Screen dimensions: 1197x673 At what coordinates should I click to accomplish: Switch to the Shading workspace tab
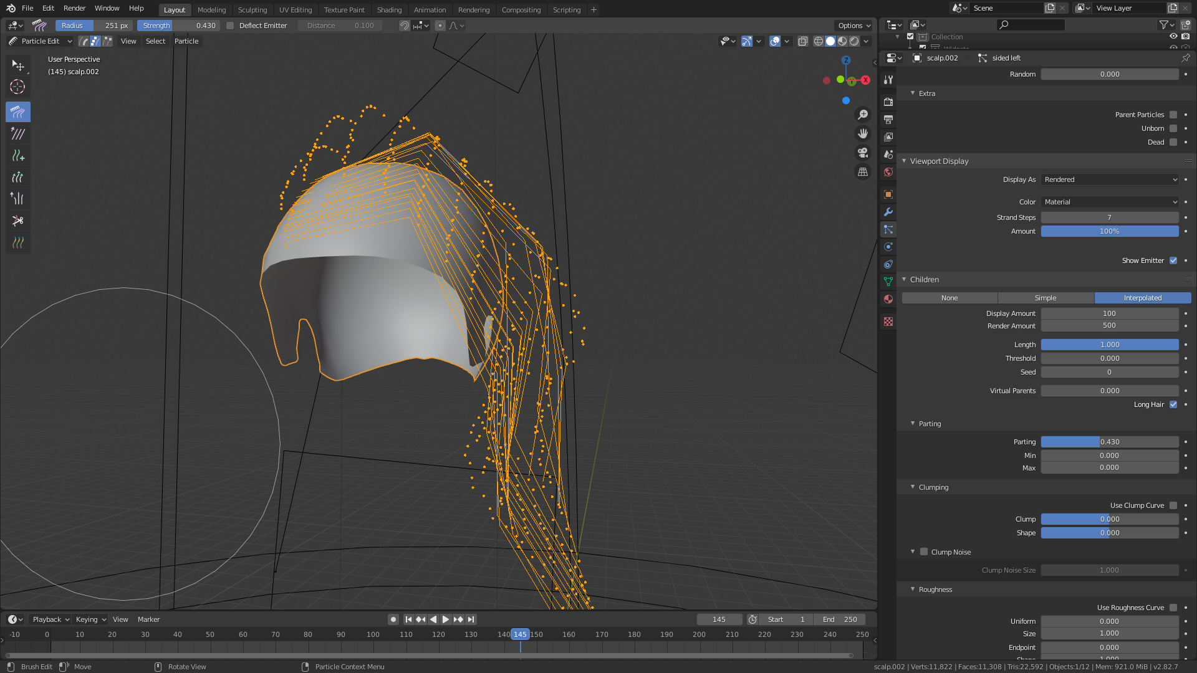pyautogui.click(x=389, y=10)
